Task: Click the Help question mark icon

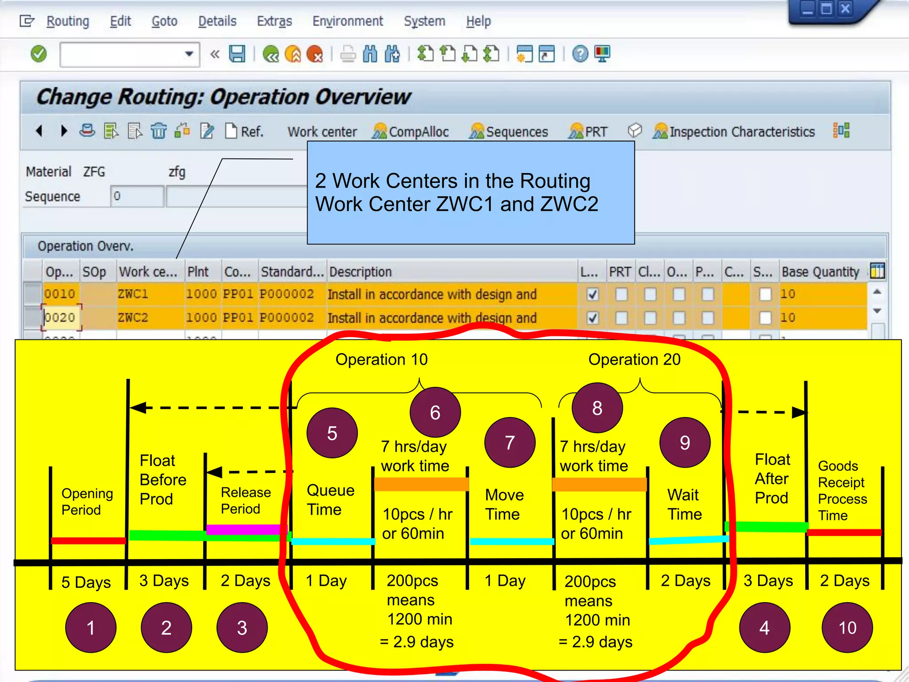Action: pyautogui.click(x=580, y=54)
